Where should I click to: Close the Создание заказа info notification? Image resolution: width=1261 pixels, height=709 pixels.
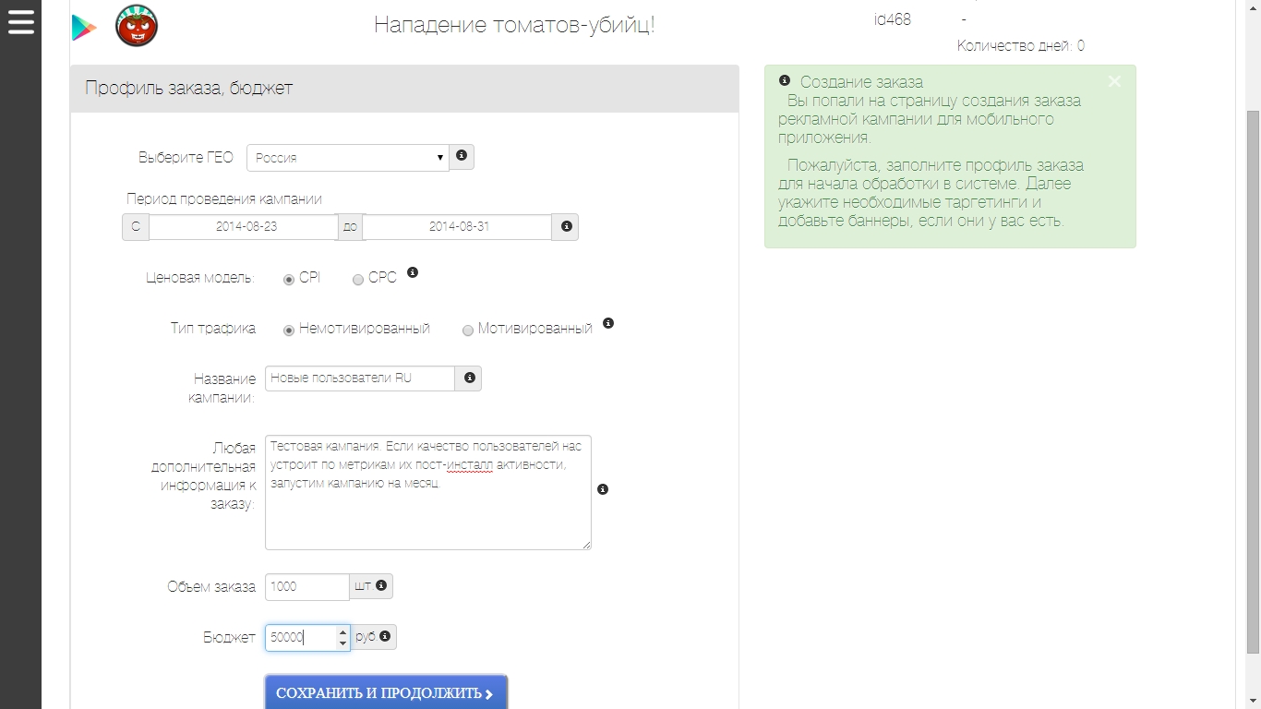coord(1114,81)
